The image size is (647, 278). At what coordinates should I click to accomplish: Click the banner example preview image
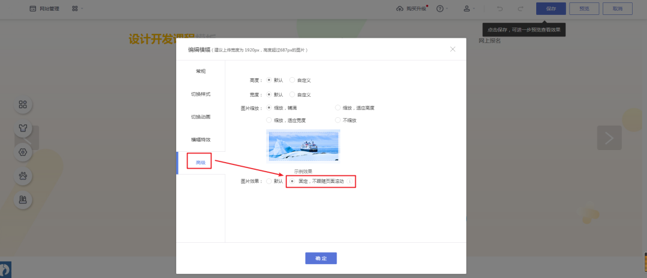coord(303,146)
